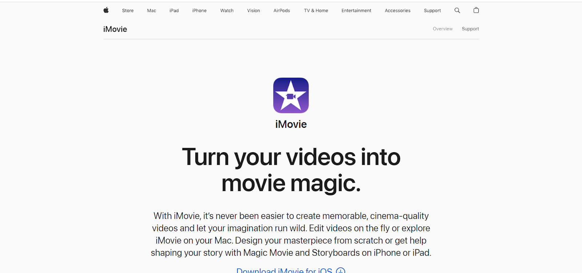The width and height of the screenshot is (582, 273).
Task: Go to Support in the iMovie sub-navigation
Action: (x=470, y=29)
